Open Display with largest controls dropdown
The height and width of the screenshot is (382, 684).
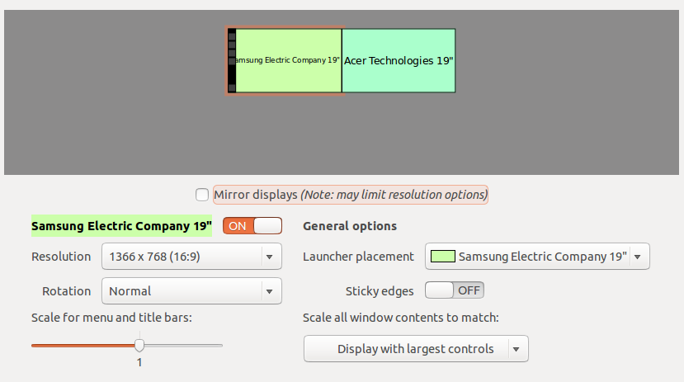(408, 349)
